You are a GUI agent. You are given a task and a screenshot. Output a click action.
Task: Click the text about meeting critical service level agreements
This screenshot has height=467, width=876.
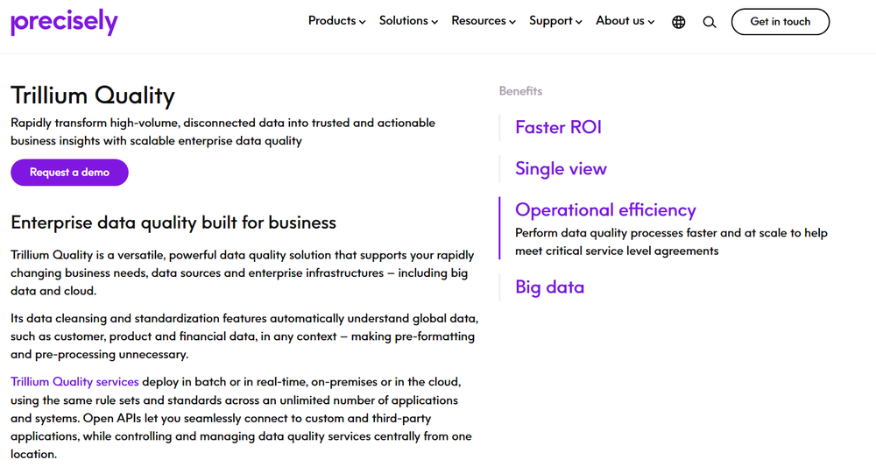[671, 242]
